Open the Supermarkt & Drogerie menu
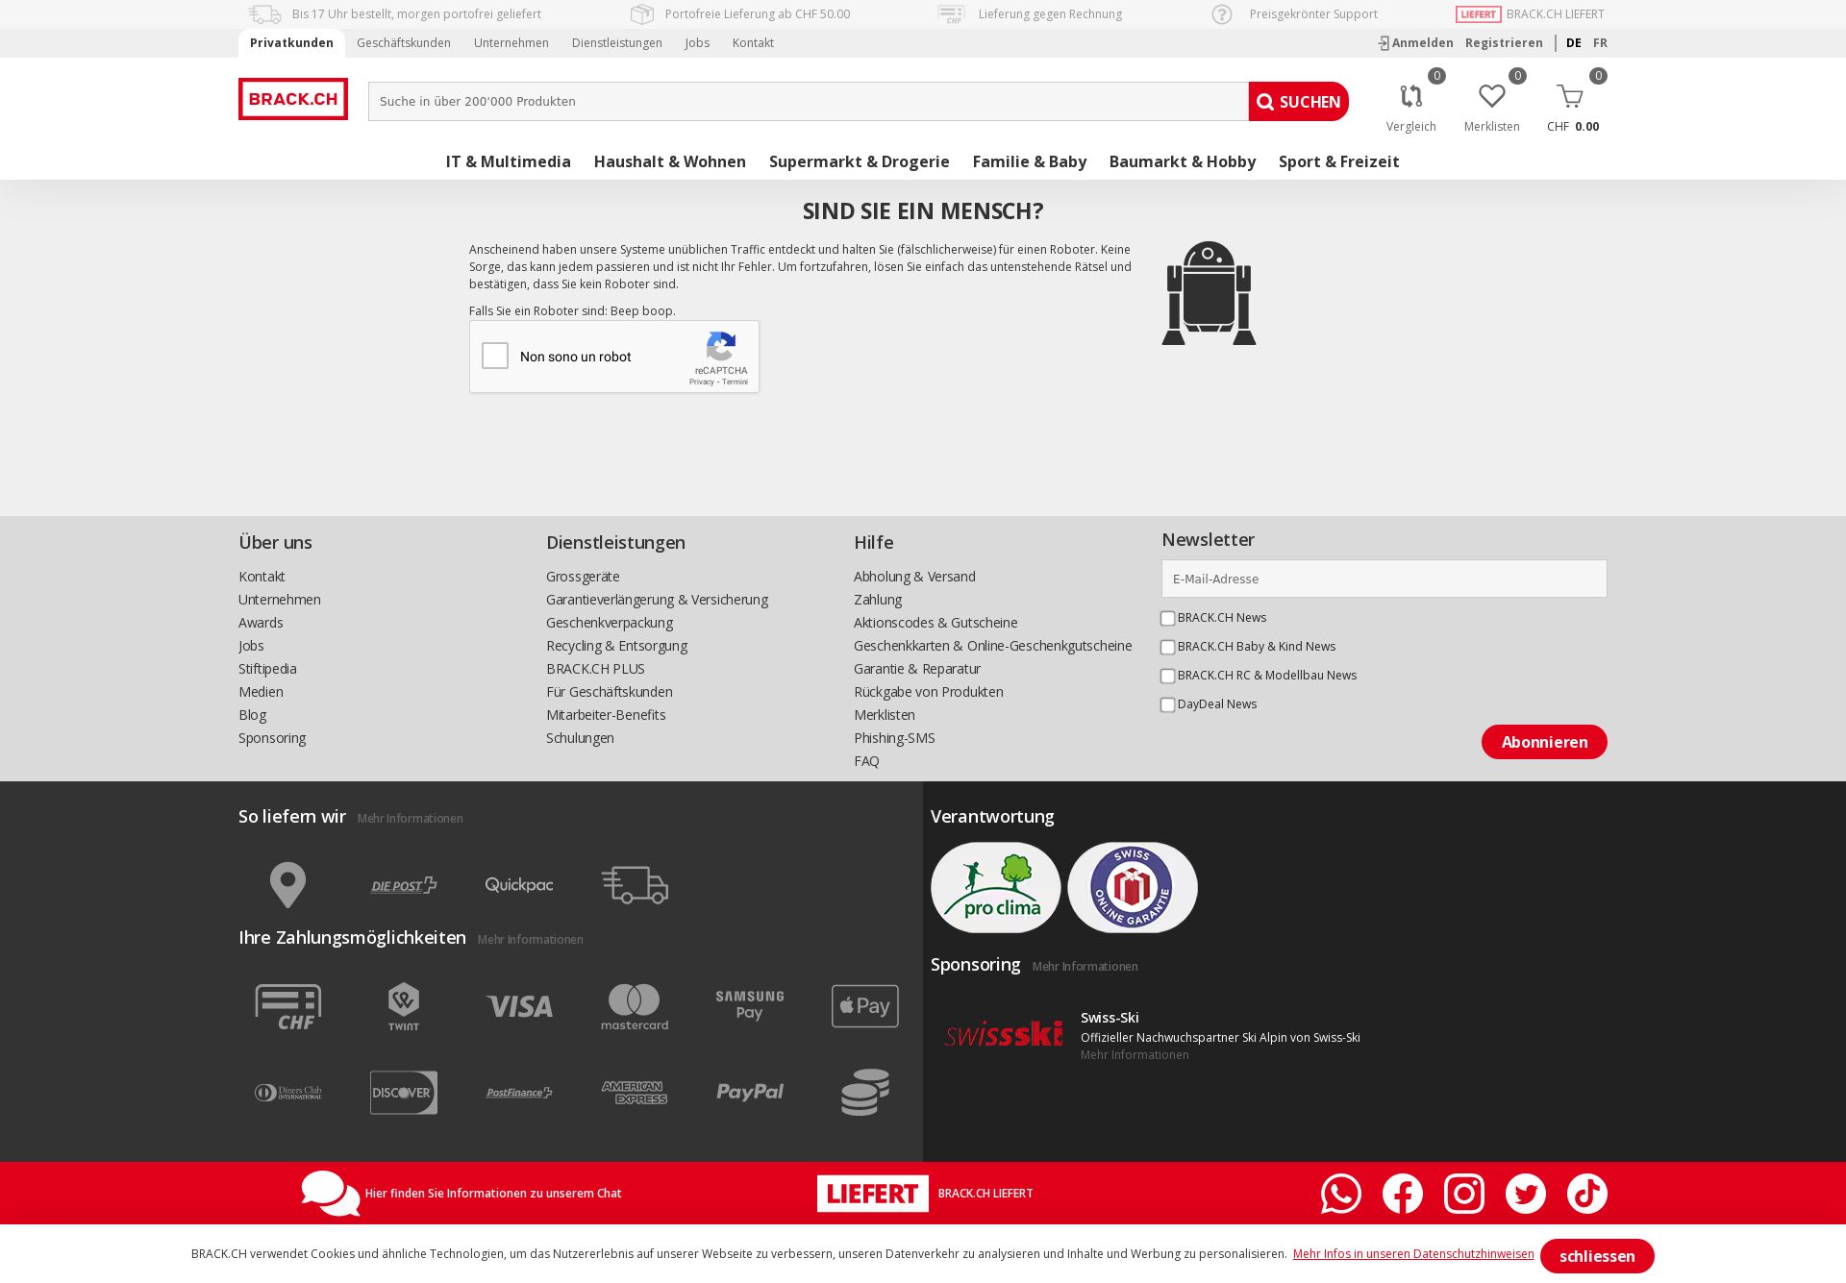This screenshot has width=1846, height=1283. click(x=860, y=161)
